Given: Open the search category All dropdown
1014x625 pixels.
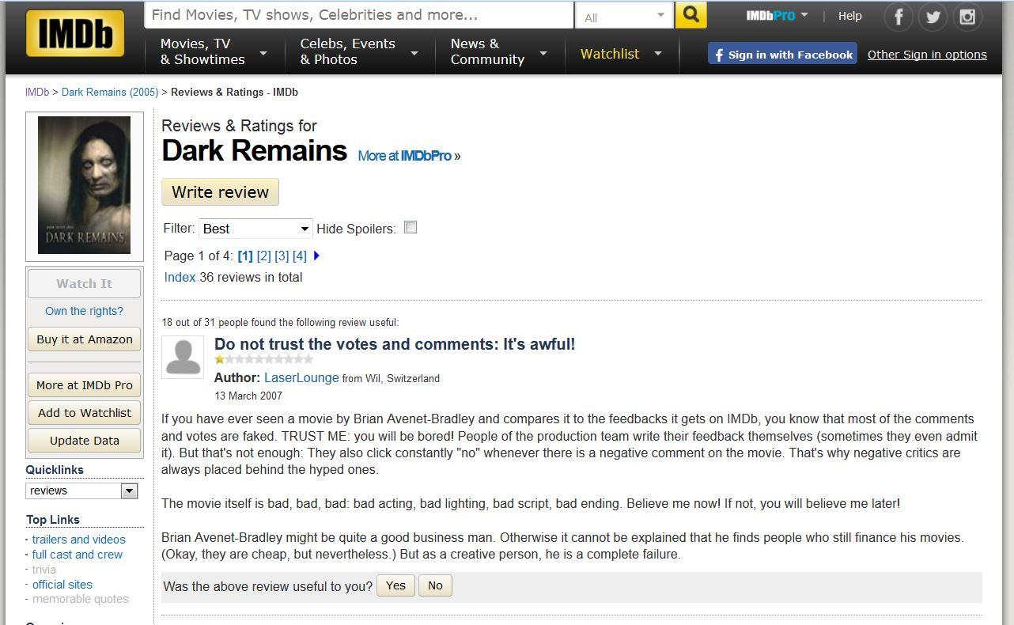Looking at the screenshot, I should [x=624, y=16].
